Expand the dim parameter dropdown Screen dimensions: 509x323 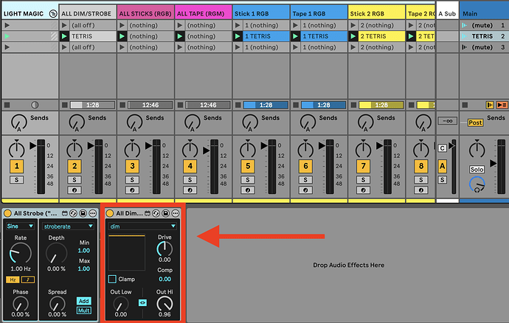coord(142,226)
